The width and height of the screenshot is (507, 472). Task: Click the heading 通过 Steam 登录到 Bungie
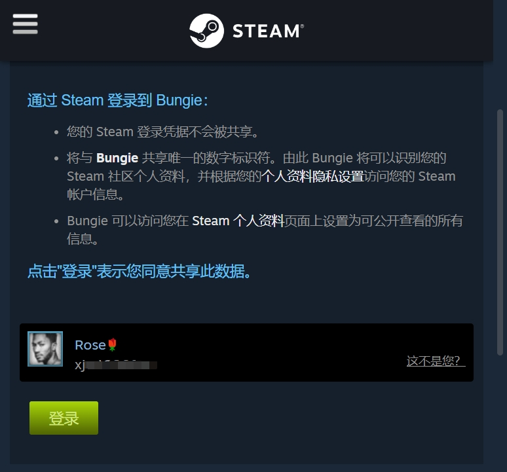tap(118, 100)
